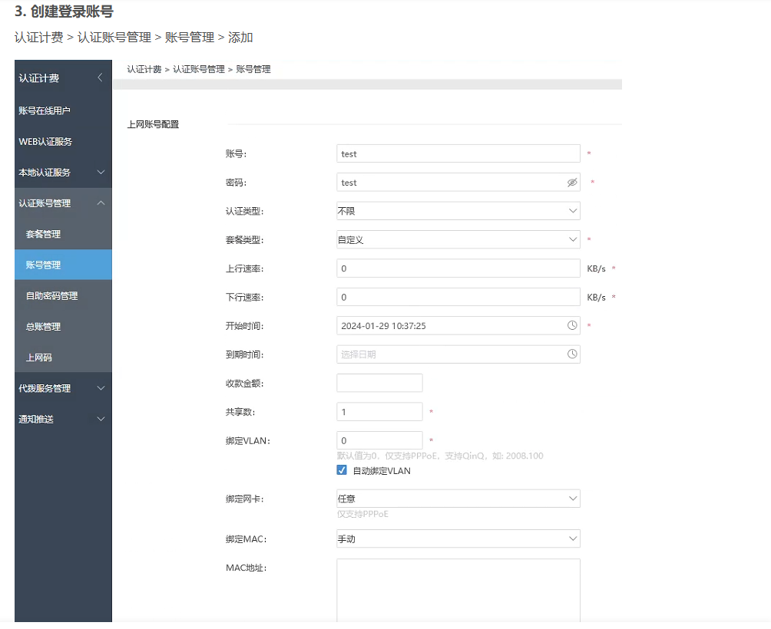This screenshot has height=629, width=771.
Task: Click the 开始时间 date field
Action: 458,325
